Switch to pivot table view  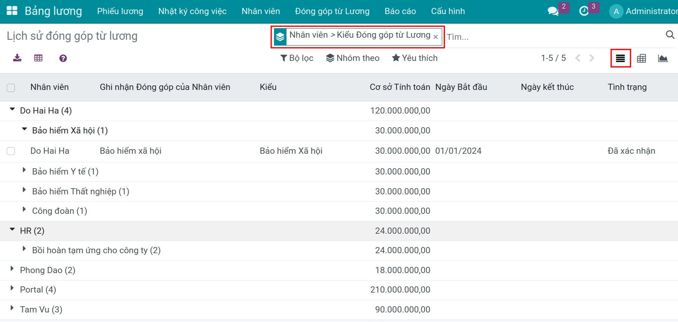(x=641, y=58)
